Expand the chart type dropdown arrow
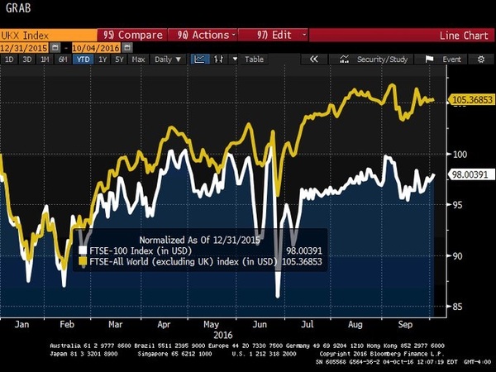Viewport: 496px width, 372px height. pyautogui.click(x=233, y=60)
